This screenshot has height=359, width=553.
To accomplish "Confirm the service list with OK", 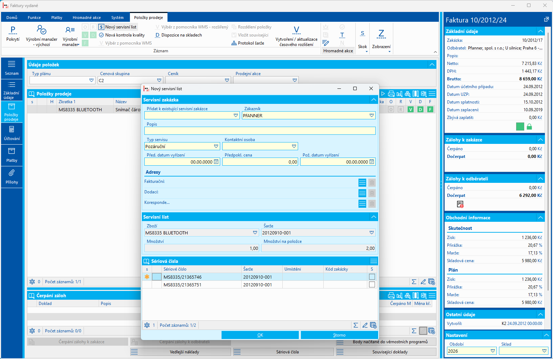I will point(260,335).
